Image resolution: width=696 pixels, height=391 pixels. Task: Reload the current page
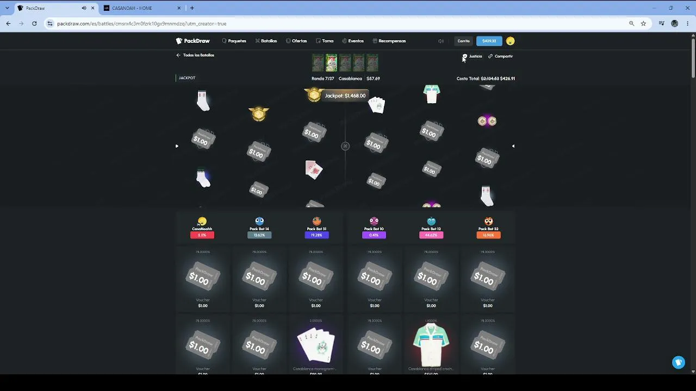[x=34, y=23]
